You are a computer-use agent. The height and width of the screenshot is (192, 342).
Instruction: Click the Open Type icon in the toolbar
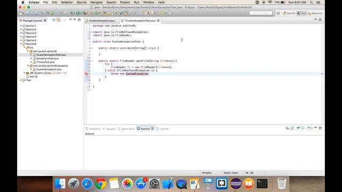[104, 13]
